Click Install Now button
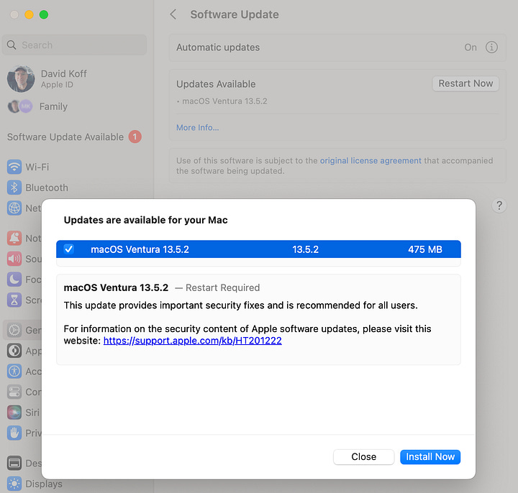The image size is (518, 493). click(x=430, y=456)
